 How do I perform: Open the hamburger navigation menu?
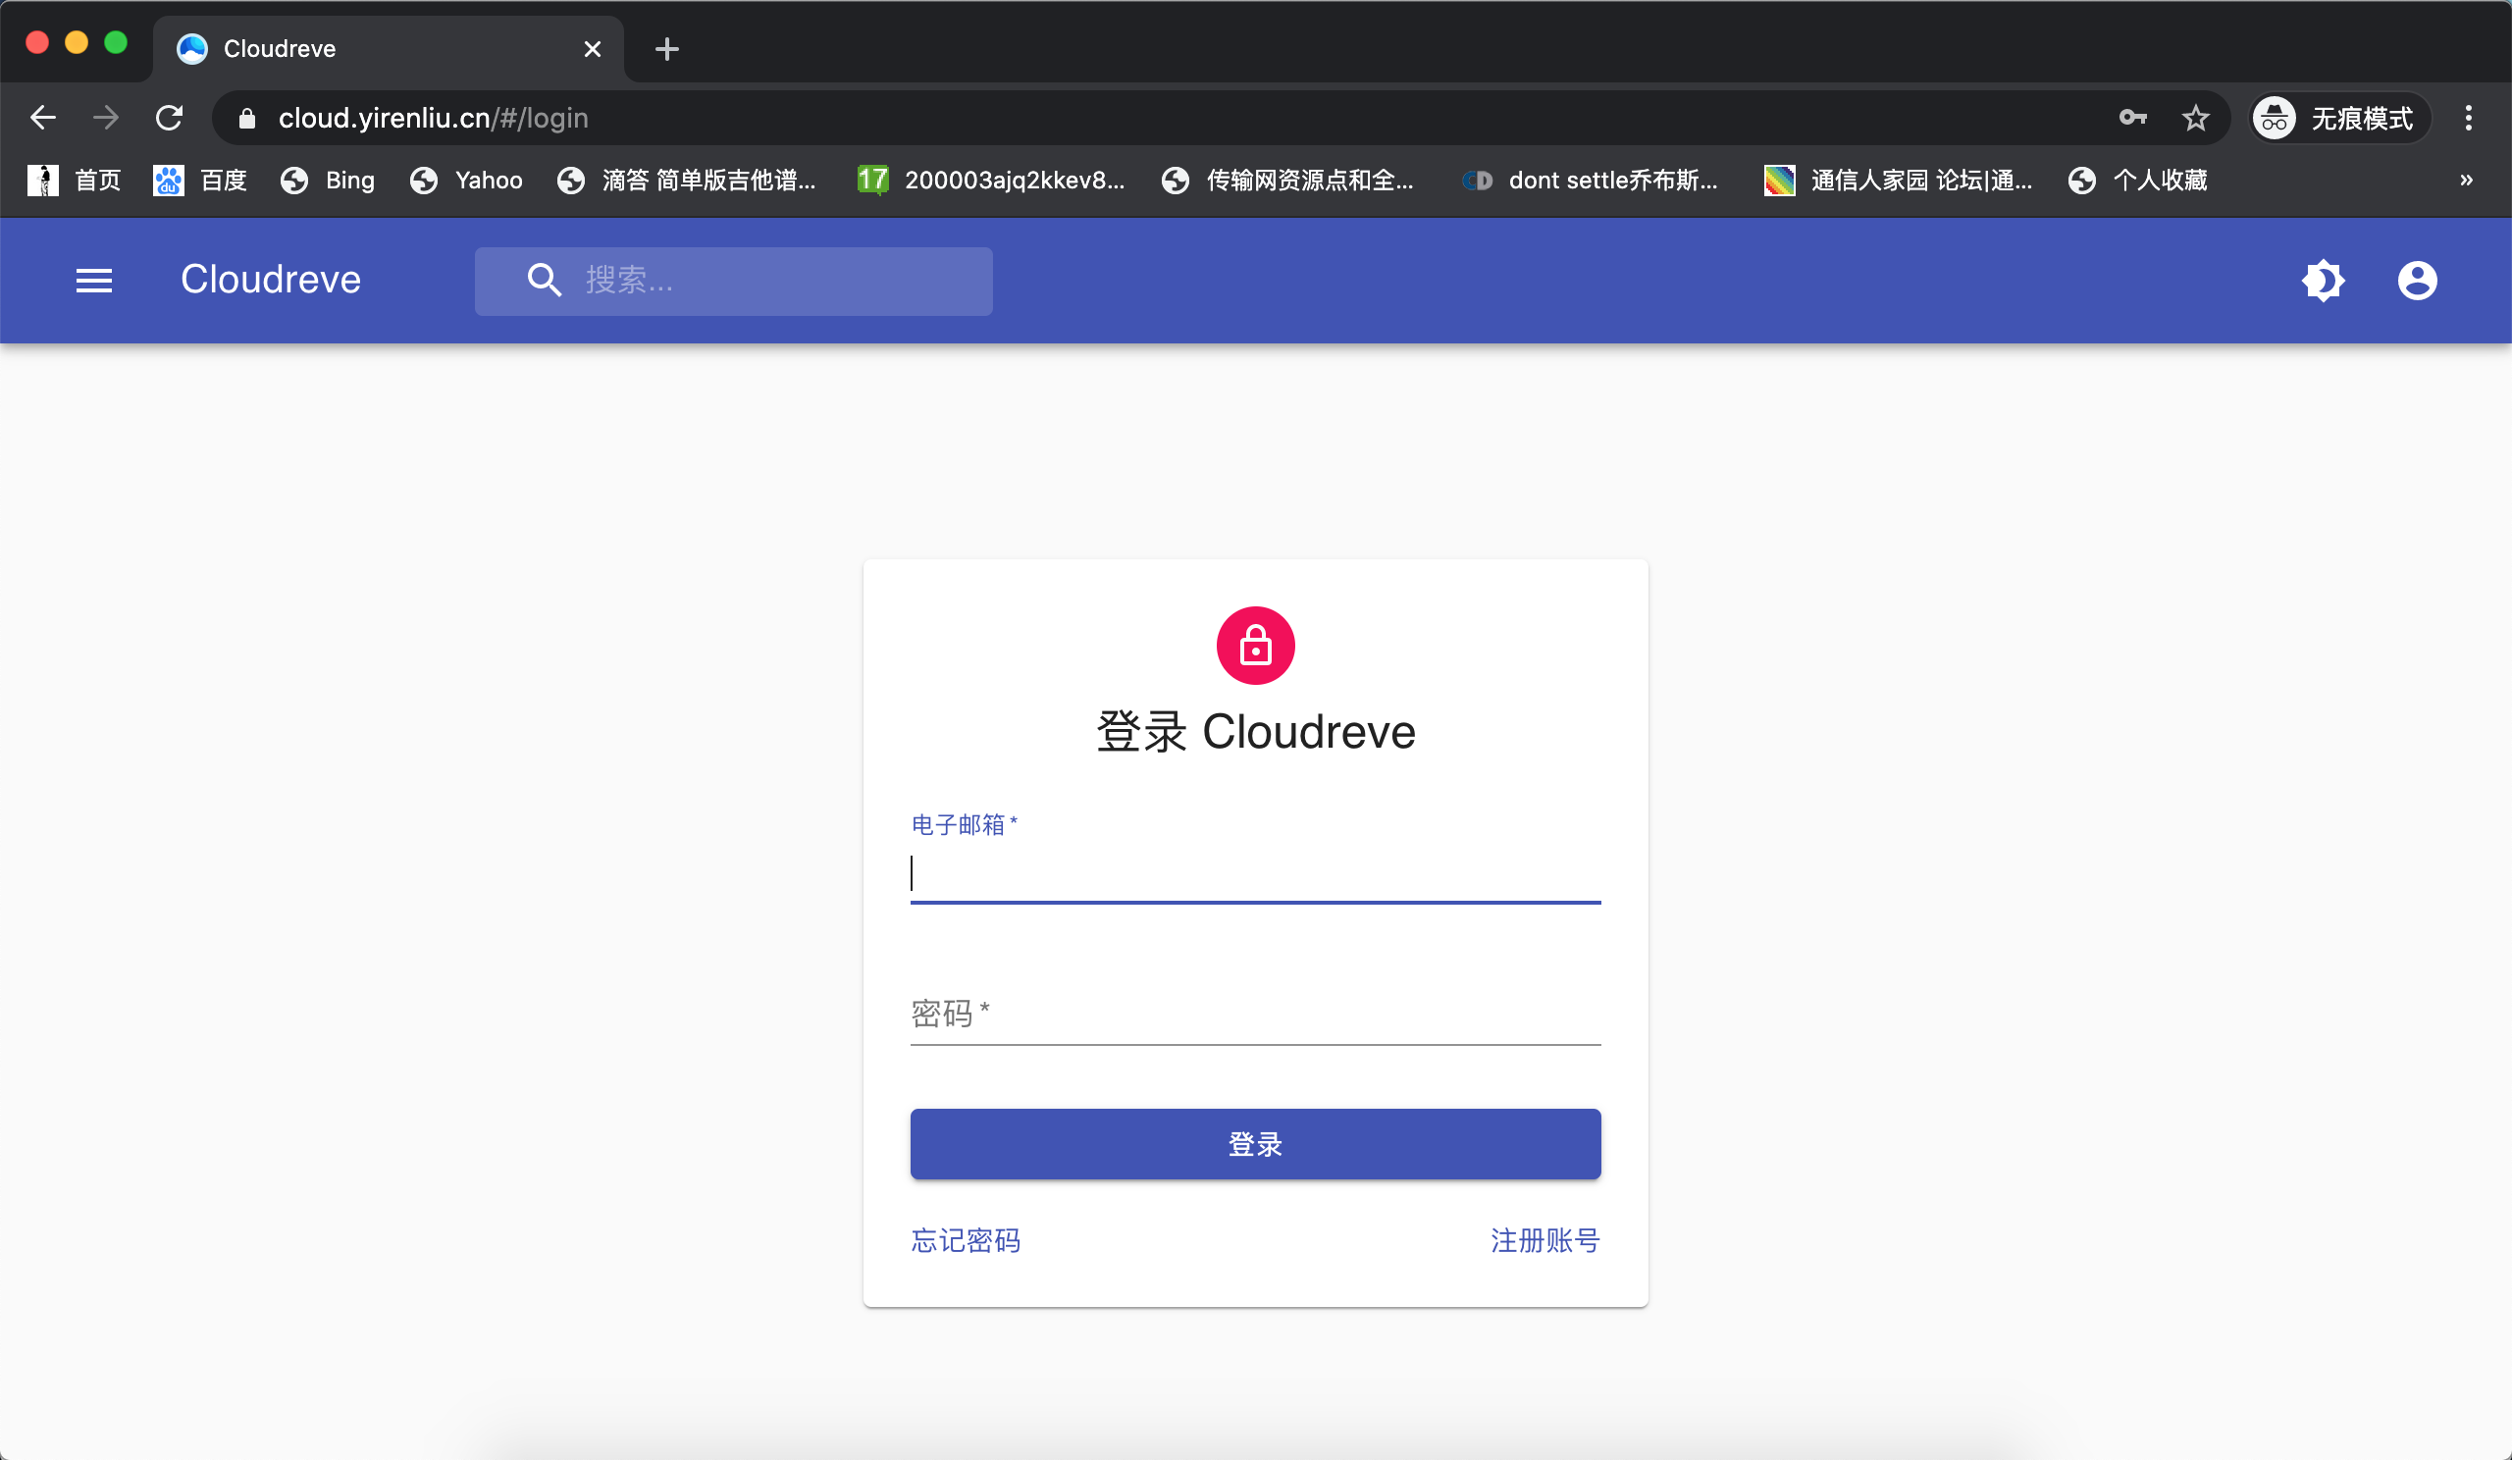coord(93,280)
